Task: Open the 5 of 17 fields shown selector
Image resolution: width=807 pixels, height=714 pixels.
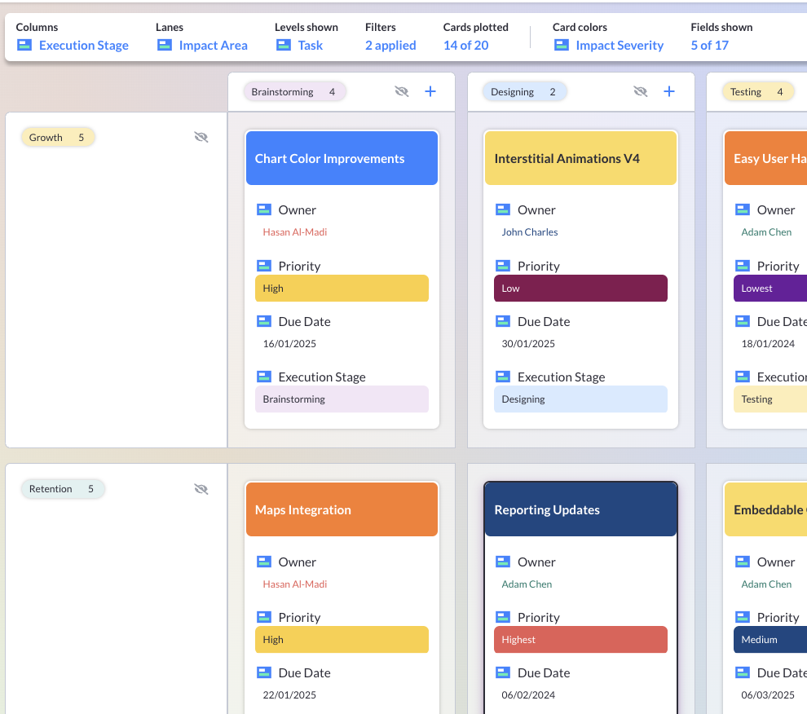Action: (710, 46)
